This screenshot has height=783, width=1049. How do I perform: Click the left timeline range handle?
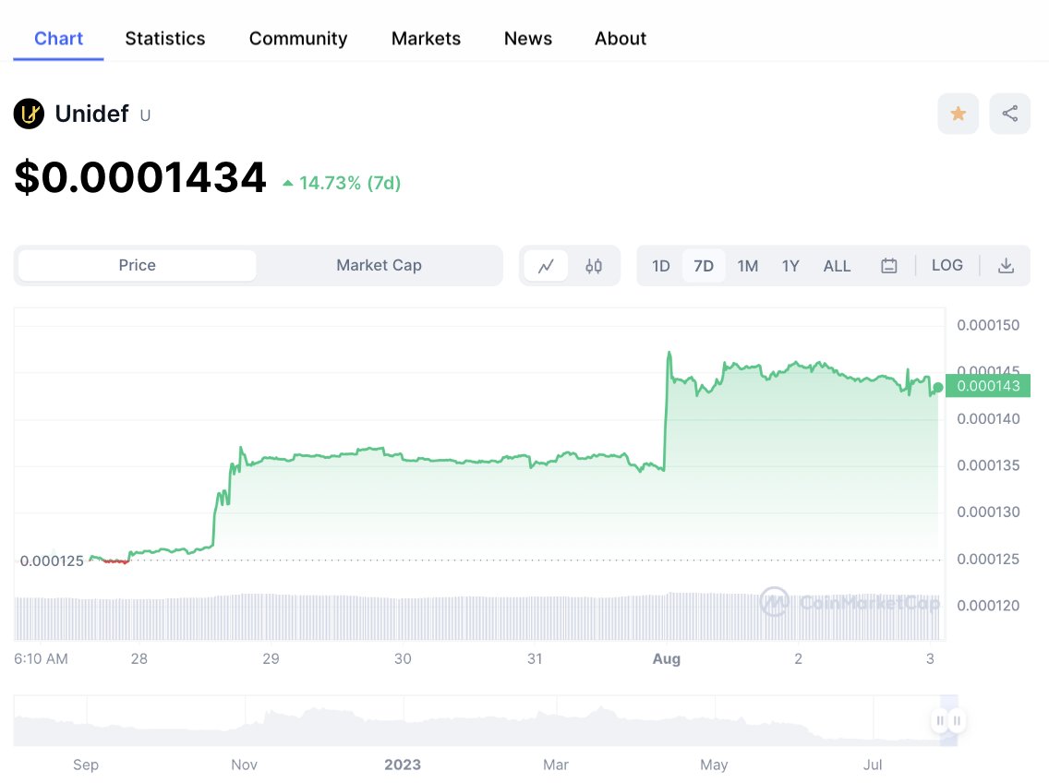[x=939, y=720]
